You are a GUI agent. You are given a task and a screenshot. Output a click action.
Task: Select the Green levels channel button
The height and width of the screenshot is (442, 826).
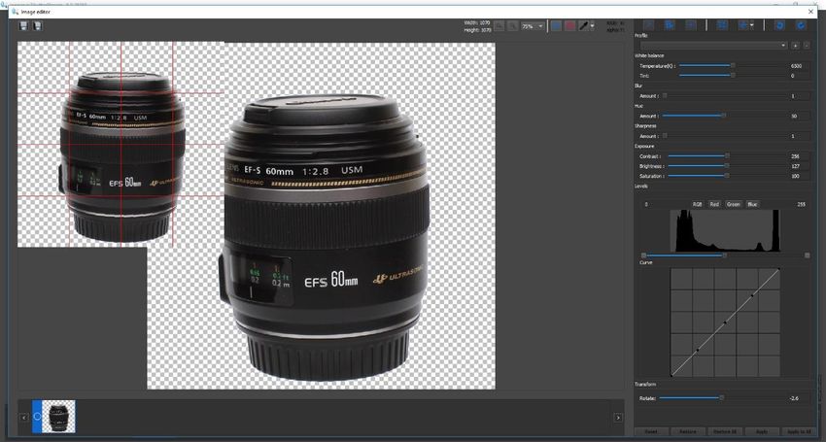[x=734, y=204]
